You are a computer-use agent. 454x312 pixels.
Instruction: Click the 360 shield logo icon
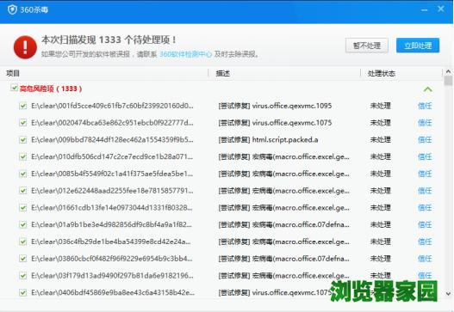pos(12,9)
